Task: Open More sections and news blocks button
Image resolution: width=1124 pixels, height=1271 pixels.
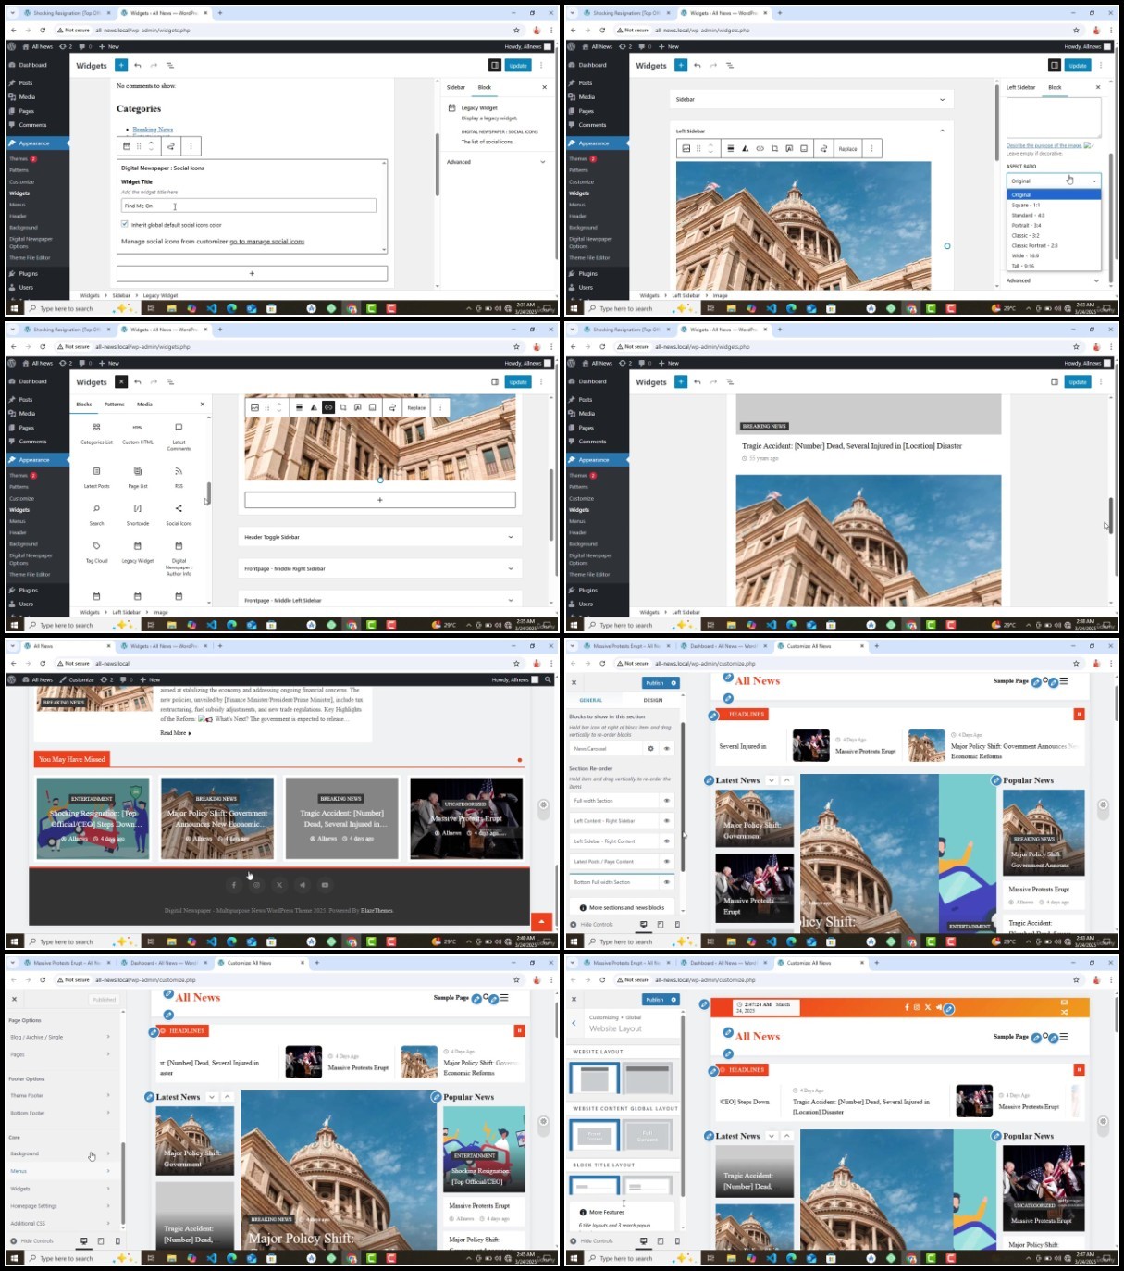Action: click(x=621, y=907)
